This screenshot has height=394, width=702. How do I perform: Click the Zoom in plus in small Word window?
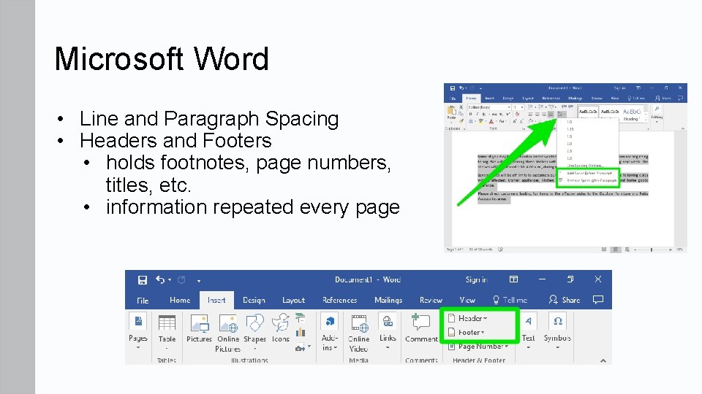pyautogui.click(x=671, y=250)
